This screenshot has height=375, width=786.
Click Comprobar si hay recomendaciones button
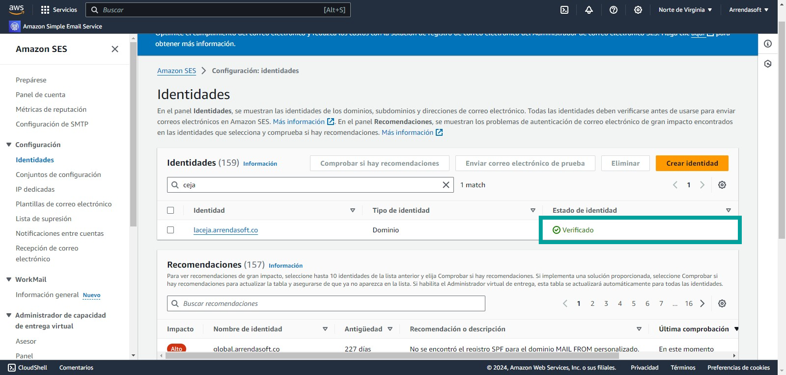click(380, 163)
